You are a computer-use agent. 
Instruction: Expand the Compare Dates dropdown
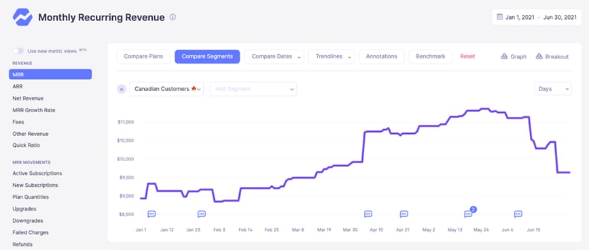(x=274, y=56)
